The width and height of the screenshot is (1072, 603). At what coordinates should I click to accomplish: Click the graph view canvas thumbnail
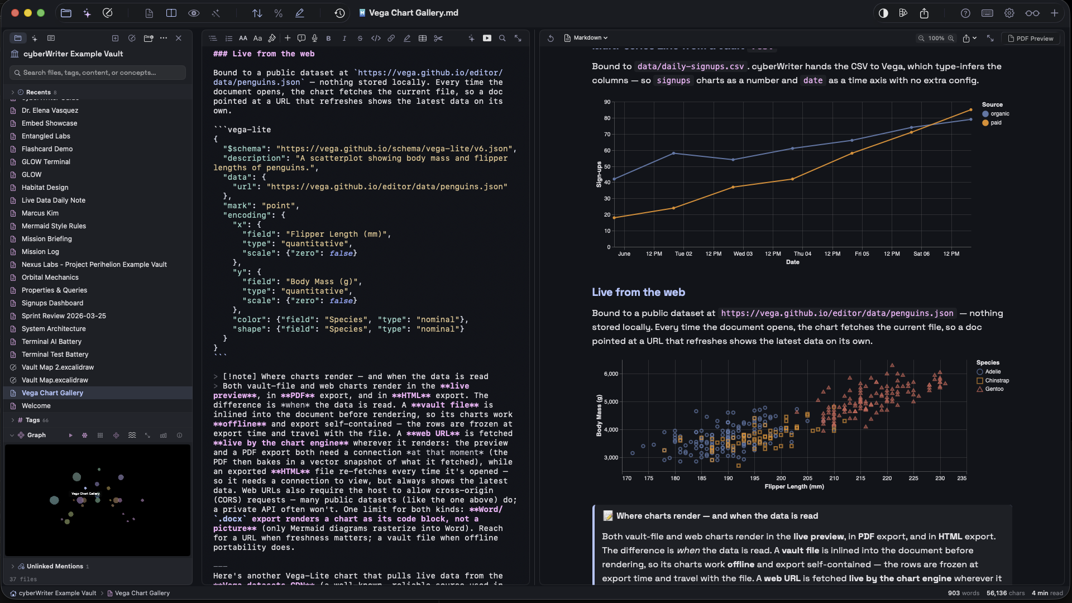point(98,500)
